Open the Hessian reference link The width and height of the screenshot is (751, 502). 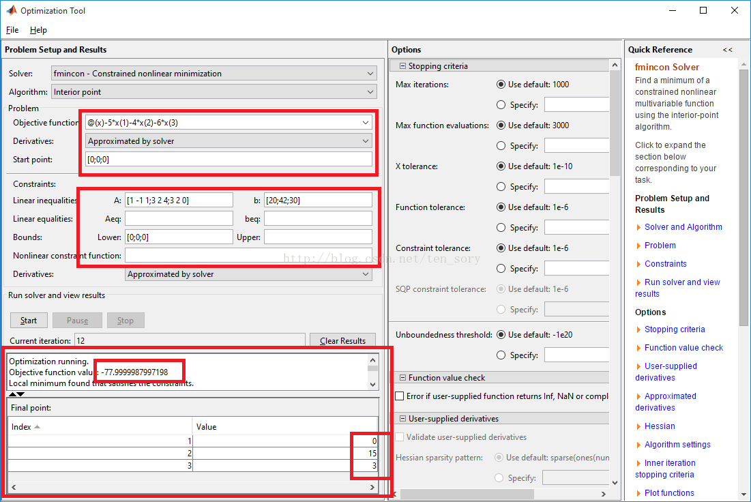(660, 426)
